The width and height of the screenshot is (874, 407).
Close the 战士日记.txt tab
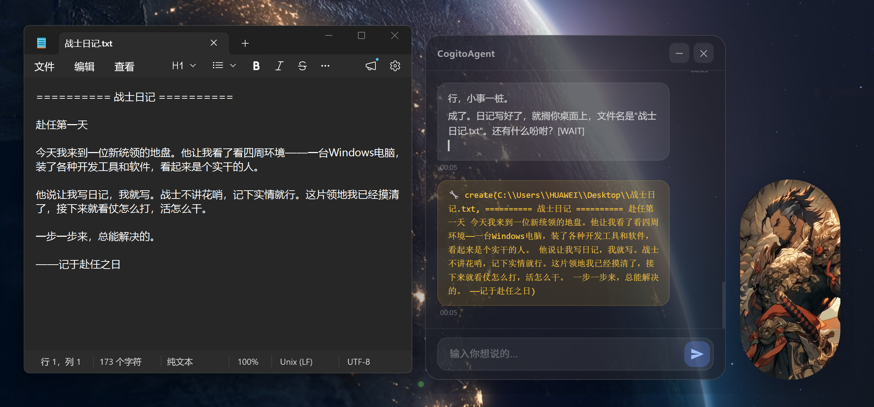click(x=214, y=43)
